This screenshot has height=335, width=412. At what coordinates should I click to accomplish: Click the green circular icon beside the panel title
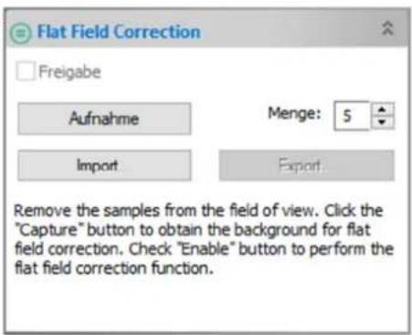click(21, 33)
